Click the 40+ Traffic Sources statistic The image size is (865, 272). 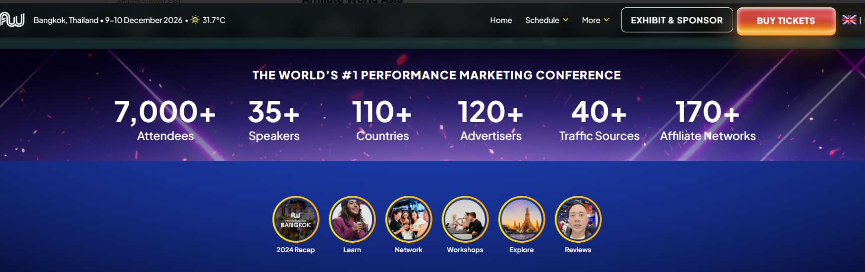[x=599, y=120]
